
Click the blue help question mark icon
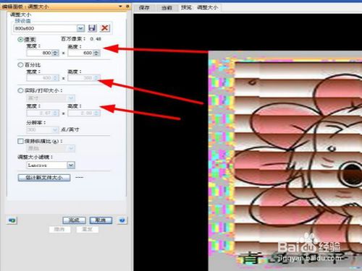pyautogui.click(x=122, y=220)
